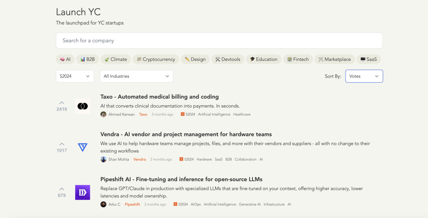
Task: Click the 679 vote count
Action: 62,195
